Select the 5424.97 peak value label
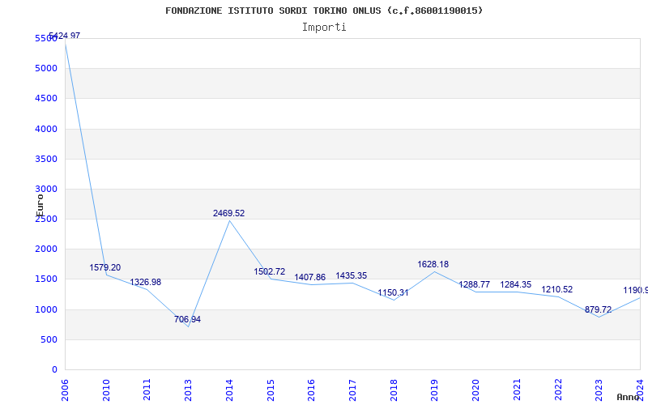The height and width of the screenshot is (405, 648). click(x=64, y=36)
